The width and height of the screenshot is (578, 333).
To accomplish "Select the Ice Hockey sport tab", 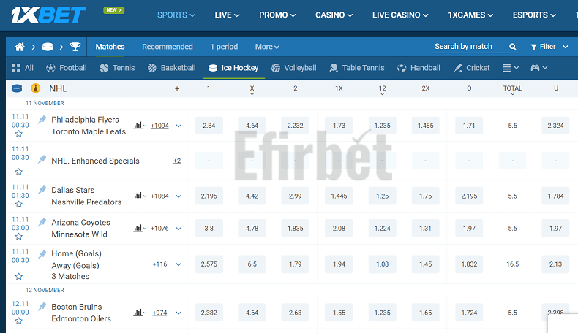I will 233,68.
